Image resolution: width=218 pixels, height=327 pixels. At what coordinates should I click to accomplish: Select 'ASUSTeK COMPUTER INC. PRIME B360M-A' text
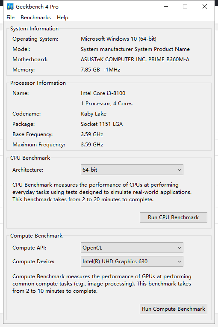[x=135, y=59]
